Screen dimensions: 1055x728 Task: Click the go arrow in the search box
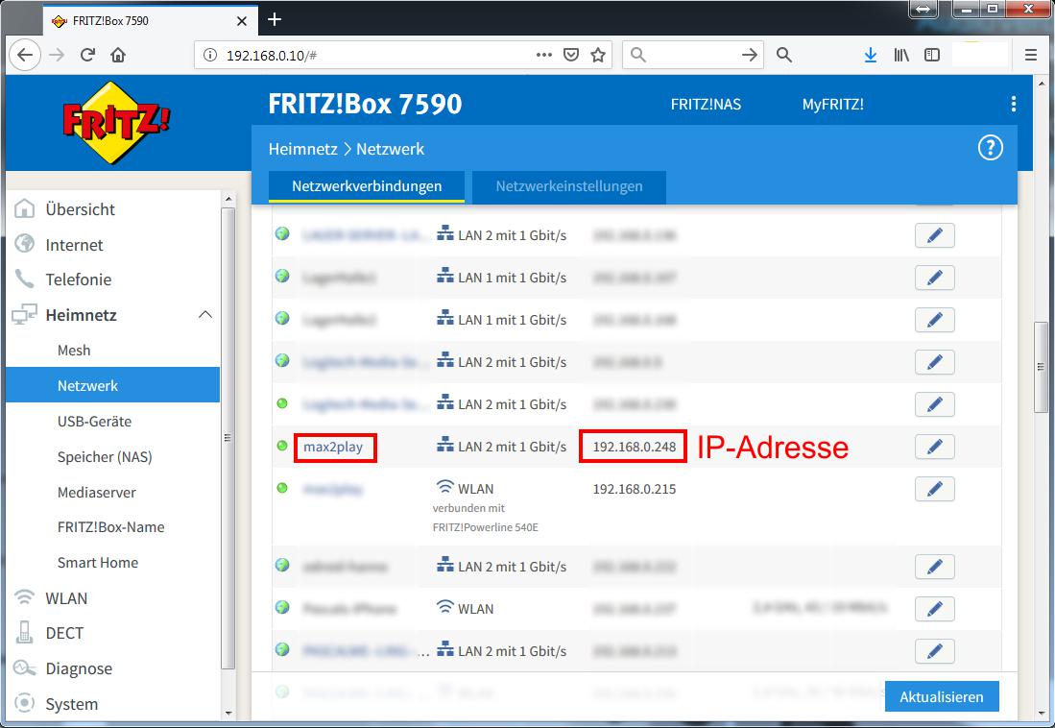pyautogui.click(x=750, y=55)
